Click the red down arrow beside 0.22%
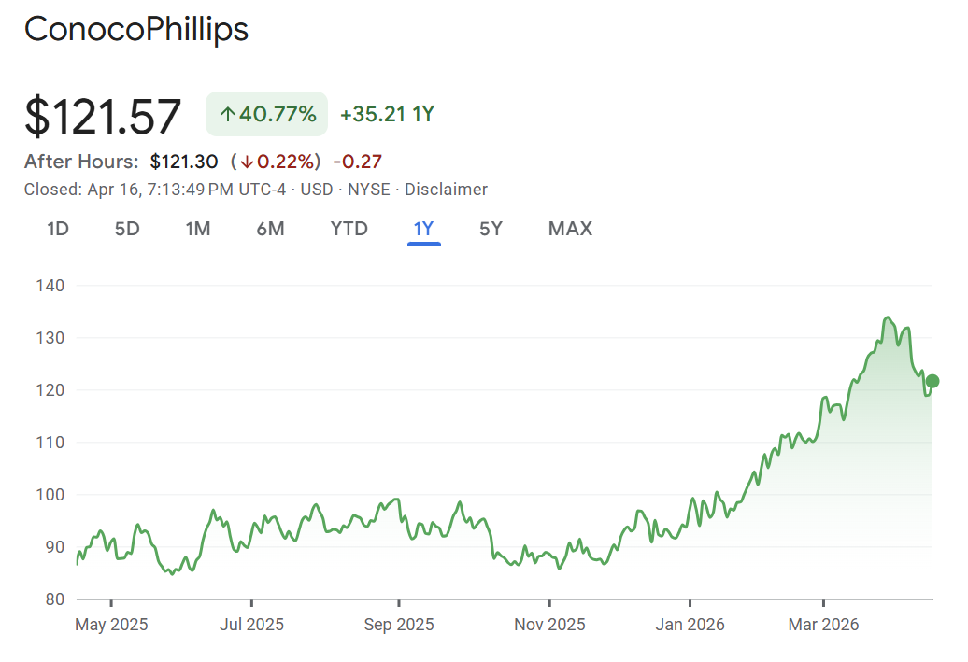This screenshot has height=662, width=968. click(x=247, y=162)
